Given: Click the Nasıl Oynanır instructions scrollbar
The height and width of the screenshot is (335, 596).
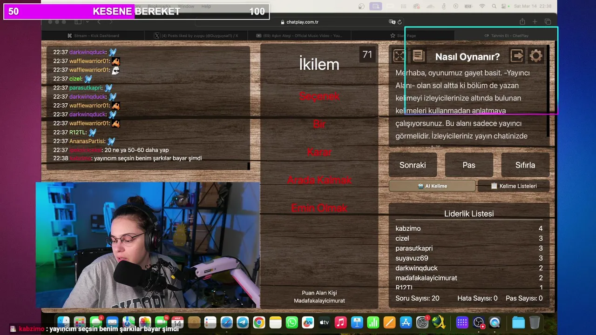Looking at the screenshot, I should point(548,91).
